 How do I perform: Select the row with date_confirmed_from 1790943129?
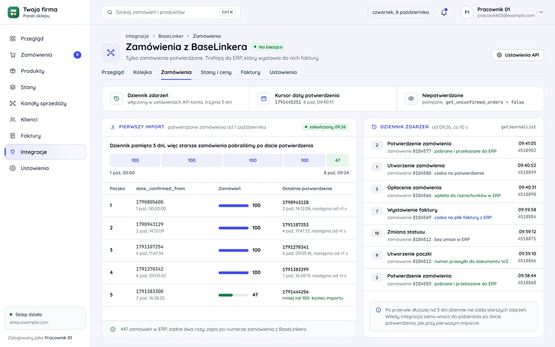[229, 228]
